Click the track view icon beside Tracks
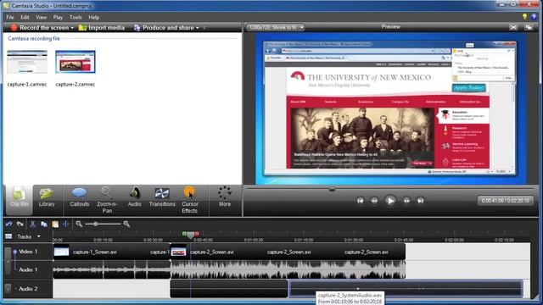 (8, 236)
